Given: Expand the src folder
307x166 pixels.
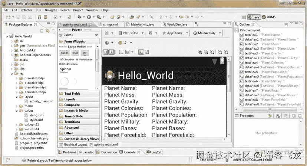Looking at the screenshot, I should click(12, 41).
